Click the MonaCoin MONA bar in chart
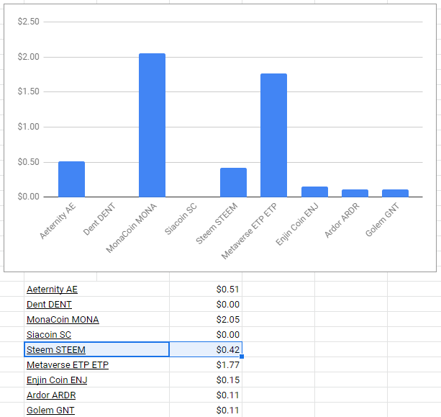 click(x=153, y=125)
